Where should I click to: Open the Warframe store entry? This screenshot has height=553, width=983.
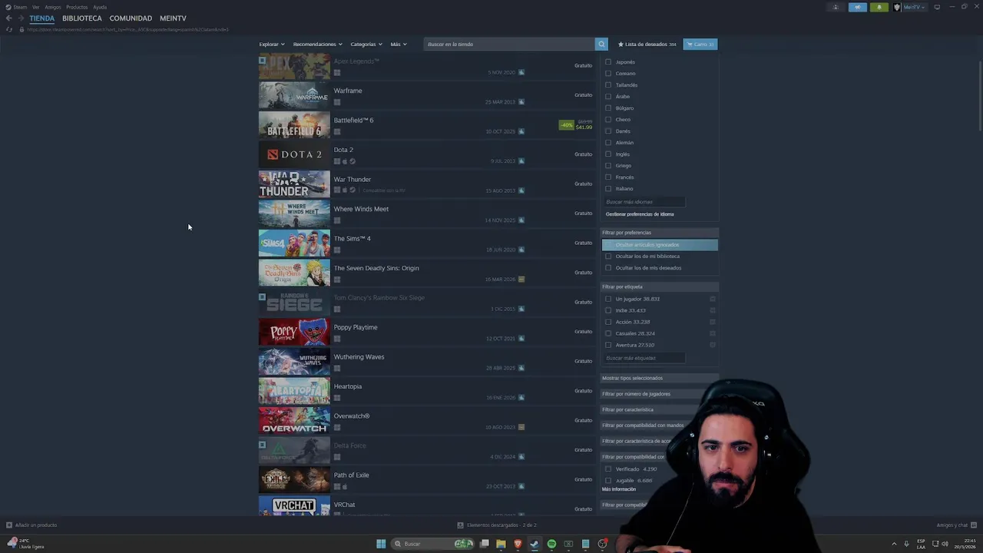(426, 95)
